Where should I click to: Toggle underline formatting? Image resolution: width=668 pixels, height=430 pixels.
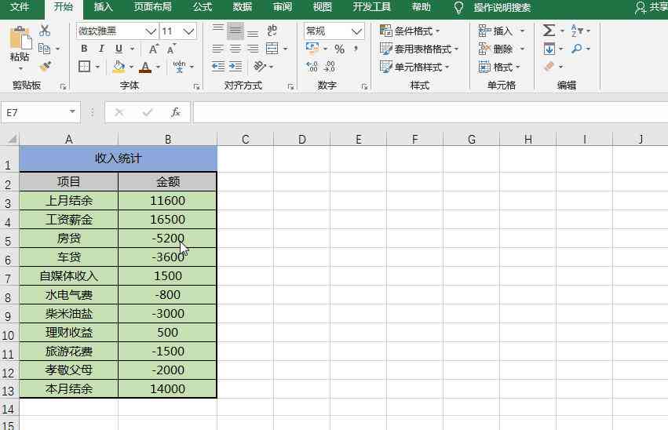119,49
